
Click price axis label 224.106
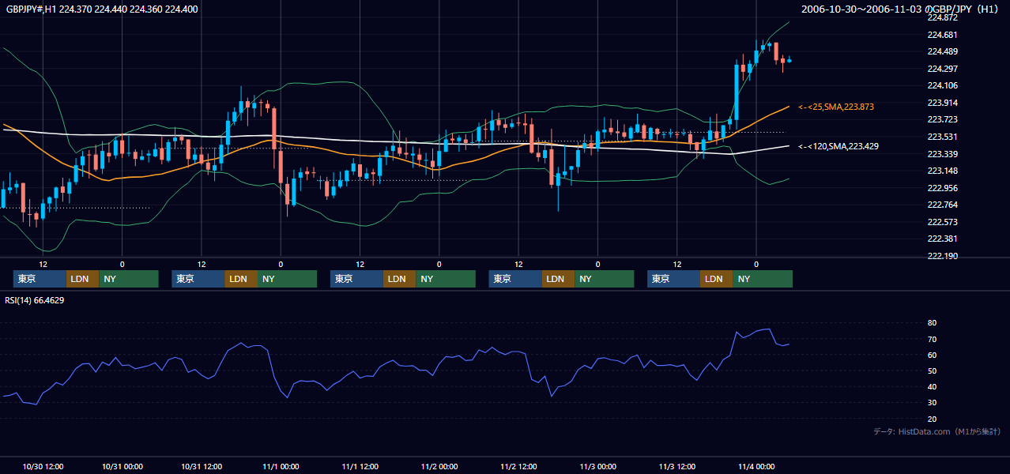[x=942, y=85]
